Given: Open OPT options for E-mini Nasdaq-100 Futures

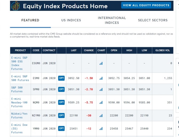Looking at the screenshot, I should point(61,102).
